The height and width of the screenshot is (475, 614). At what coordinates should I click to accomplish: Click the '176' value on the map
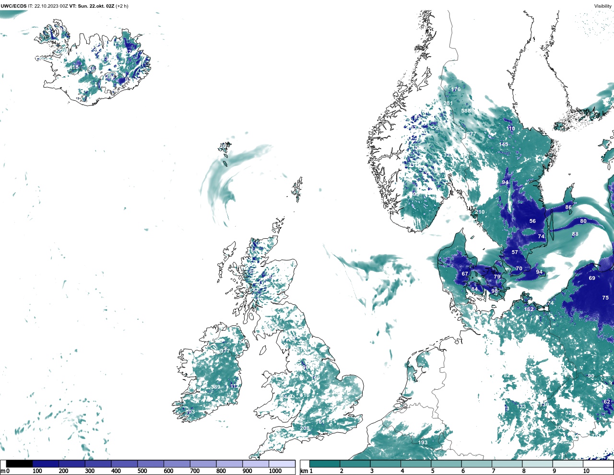coord(456,89)
